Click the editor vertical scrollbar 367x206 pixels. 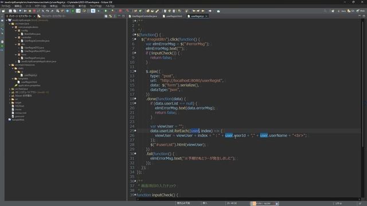(x=362, y=84)
